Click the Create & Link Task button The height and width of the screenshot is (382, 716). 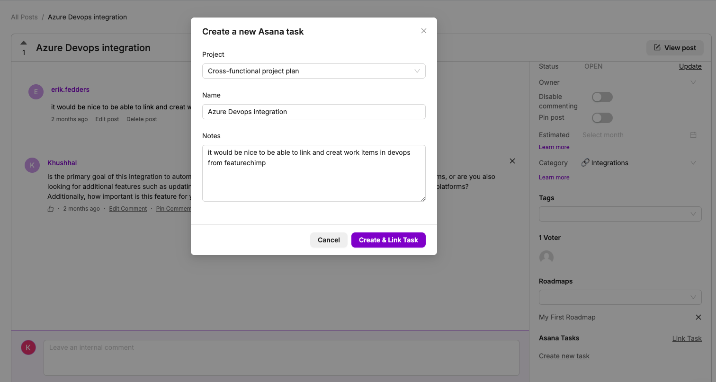[x=388, y=240]
